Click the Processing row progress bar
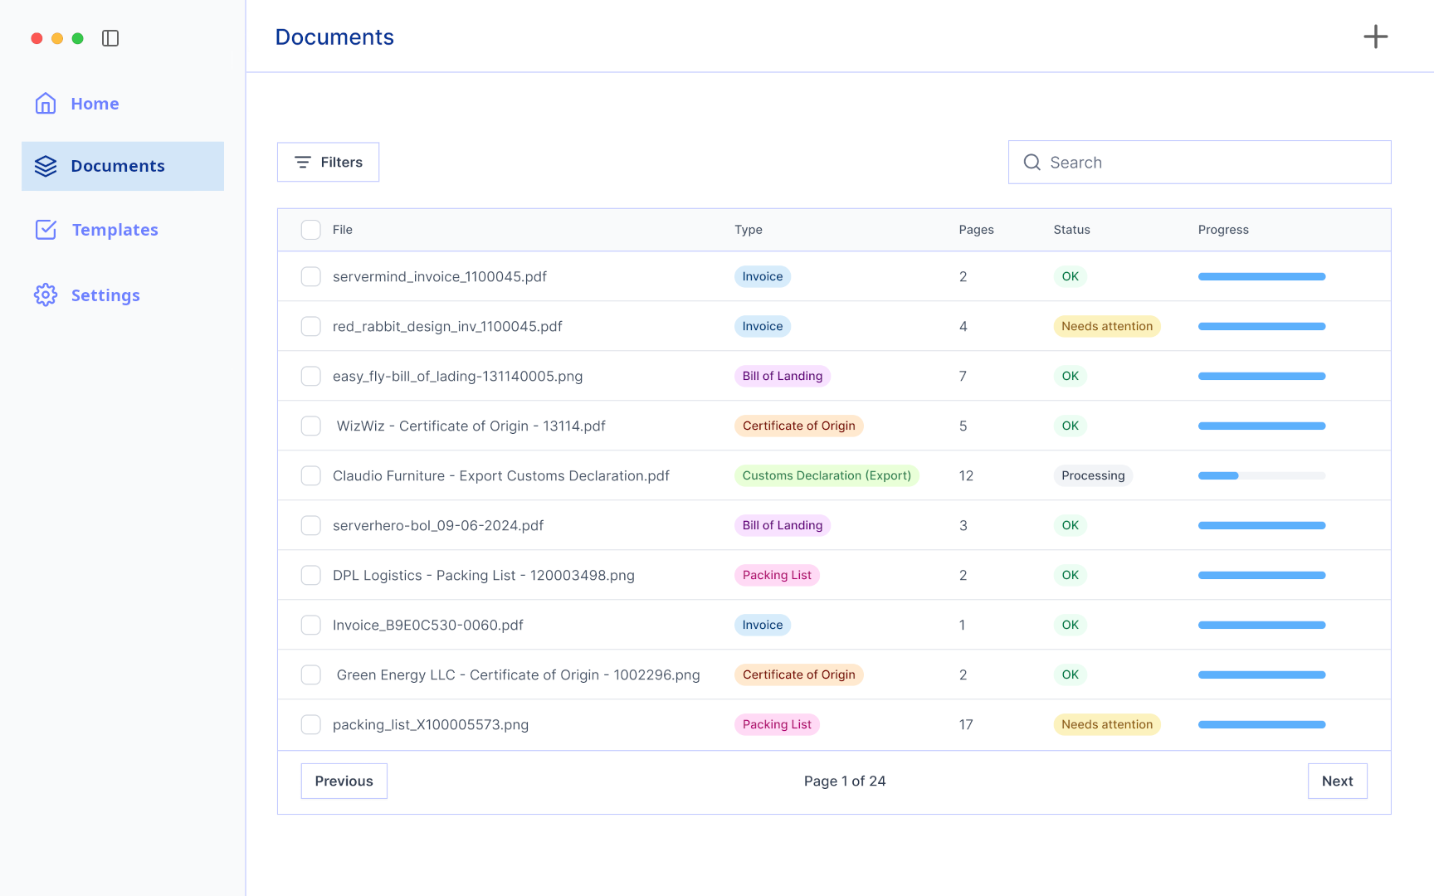The image size is (1434, 896). pyautogui.click(x=1261, y=475)
